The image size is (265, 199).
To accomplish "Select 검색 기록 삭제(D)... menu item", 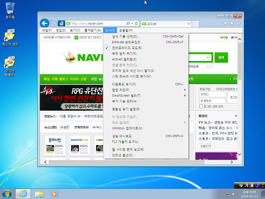I will point(146,36).
